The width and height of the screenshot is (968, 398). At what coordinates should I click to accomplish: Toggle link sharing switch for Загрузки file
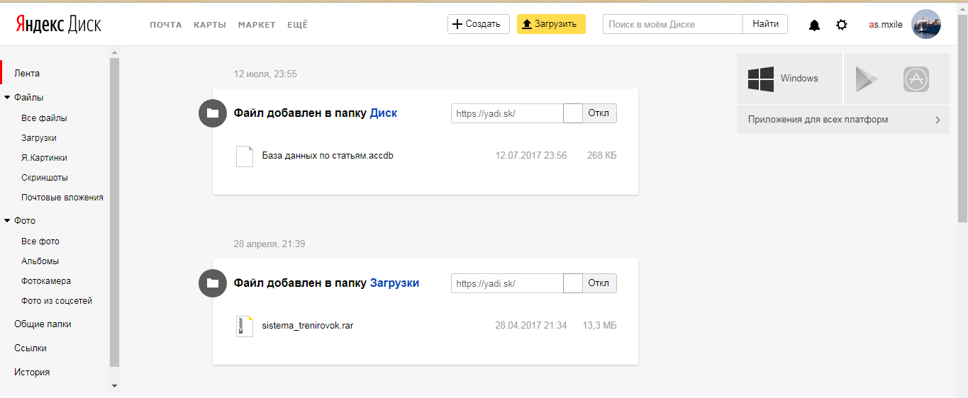coord(590,283)
